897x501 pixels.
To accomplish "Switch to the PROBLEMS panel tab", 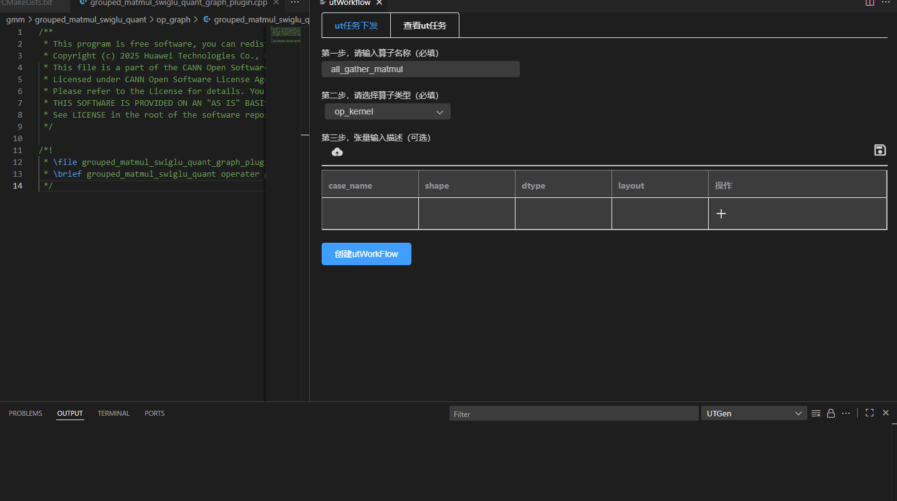I will (x=26, y=413).
